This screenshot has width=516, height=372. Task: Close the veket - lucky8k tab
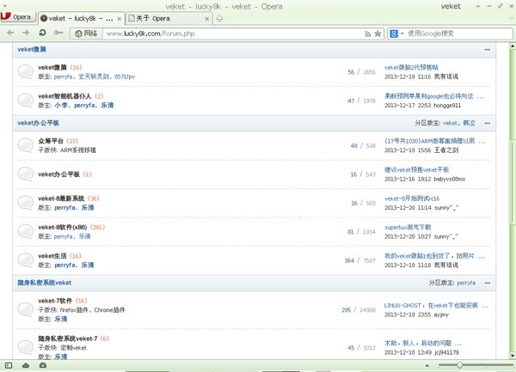tap(120, 19)
